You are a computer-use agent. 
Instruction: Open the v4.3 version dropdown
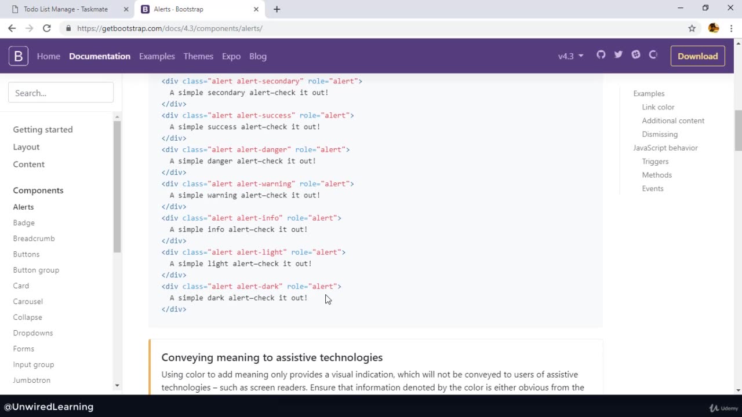click(570, 56)
